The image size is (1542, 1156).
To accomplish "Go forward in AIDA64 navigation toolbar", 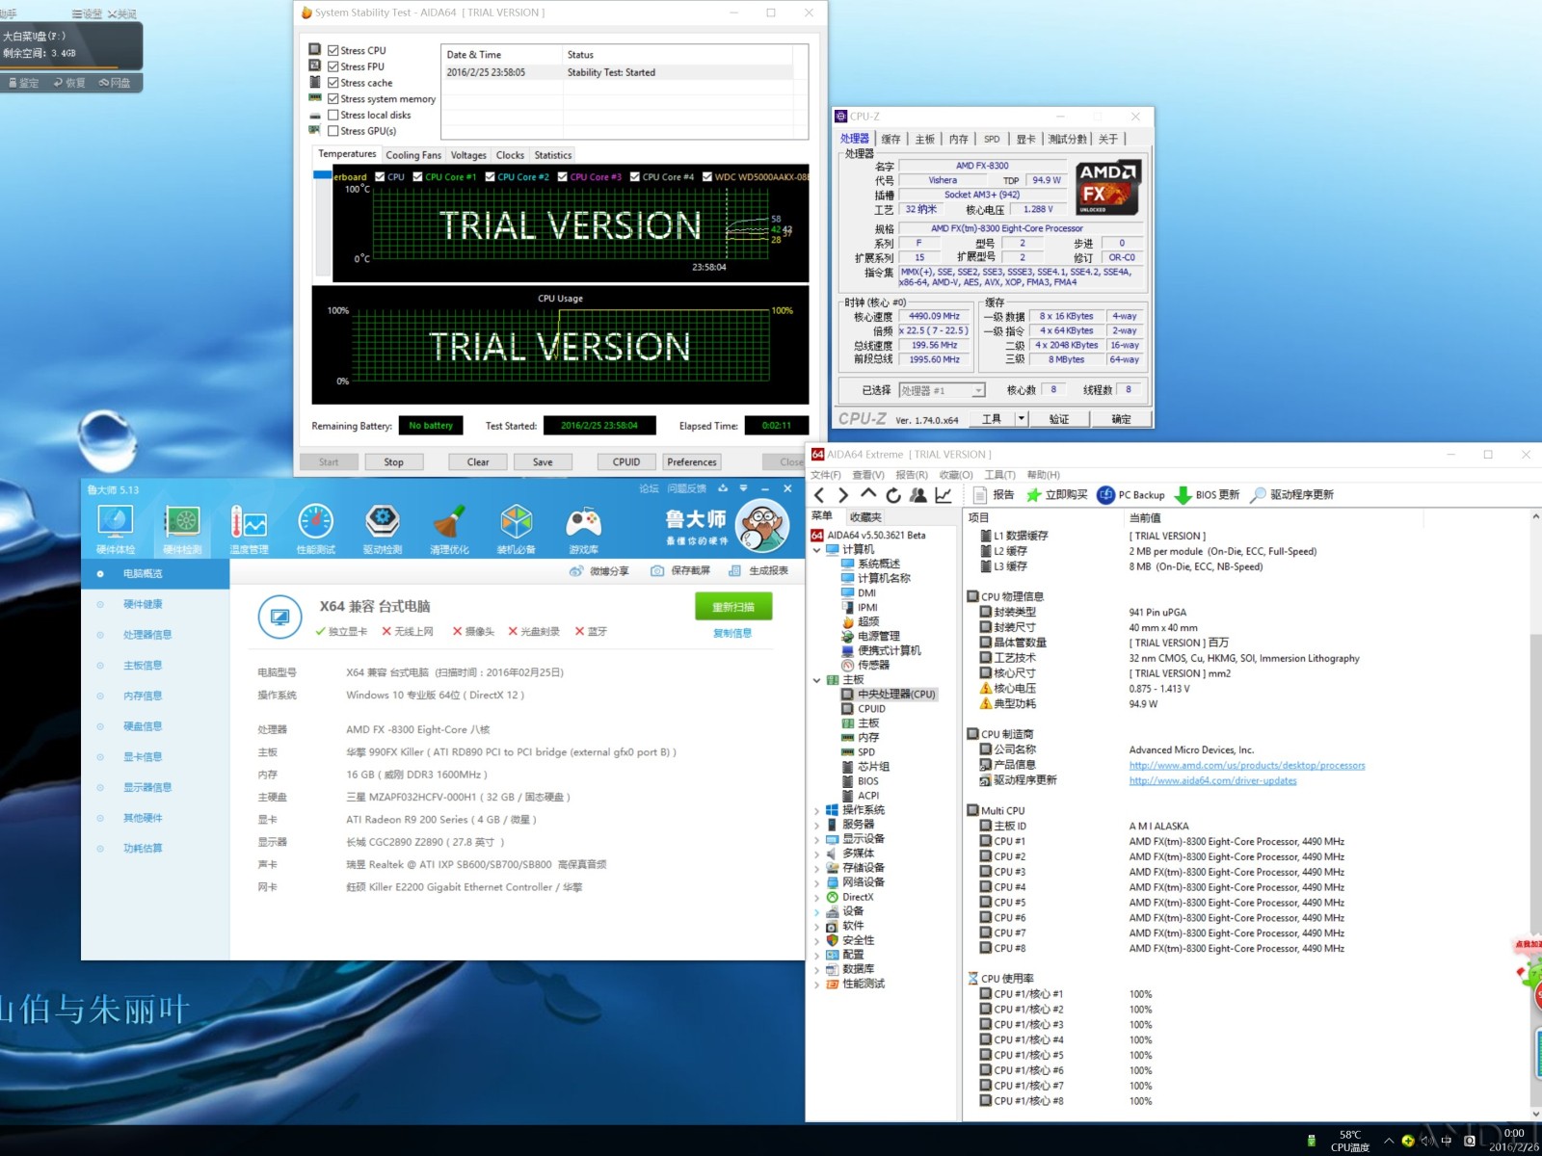I will 843,495.
